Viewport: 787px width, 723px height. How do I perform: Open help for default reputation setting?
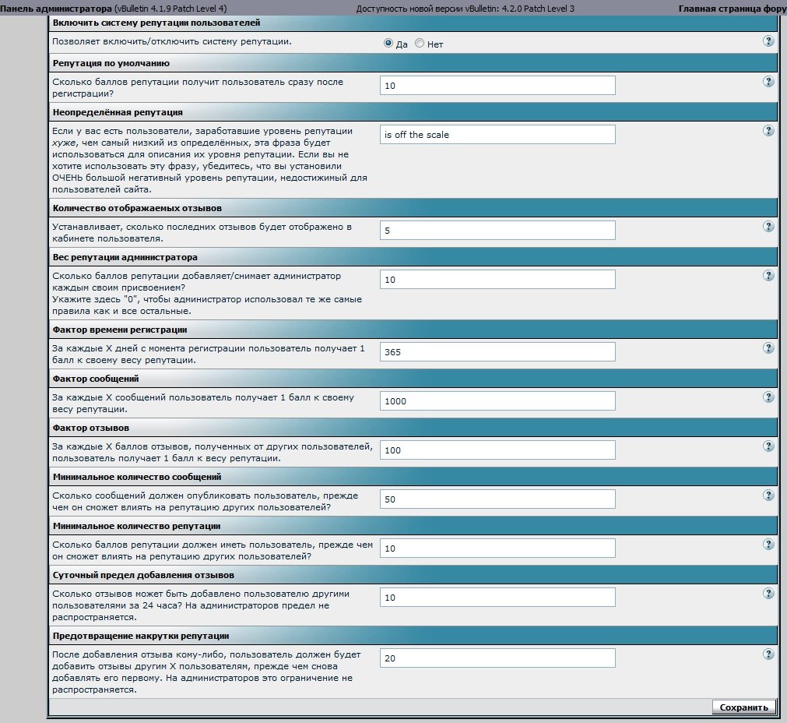point(768,82)
